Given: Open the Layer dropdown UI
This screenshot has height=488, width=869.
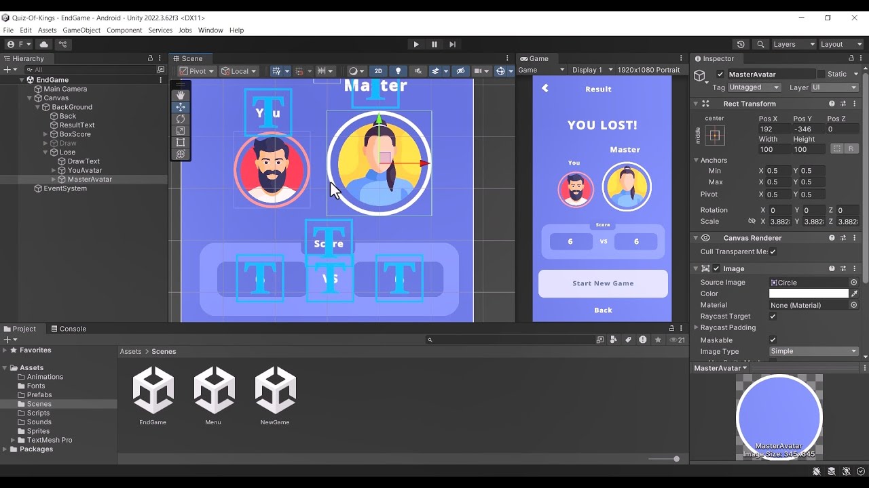Looking at the screenshot, I should (x=835, y=87).
